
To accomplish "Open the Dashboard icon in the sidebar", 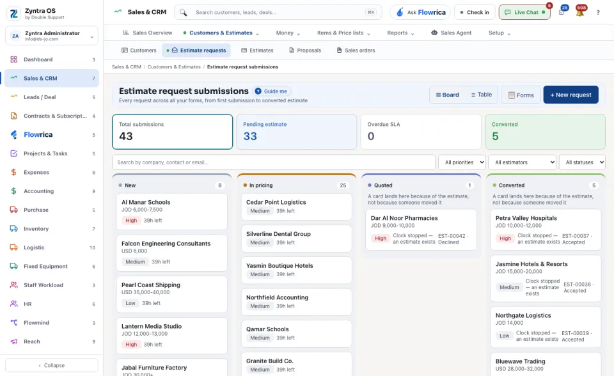I will click(13, 59).
